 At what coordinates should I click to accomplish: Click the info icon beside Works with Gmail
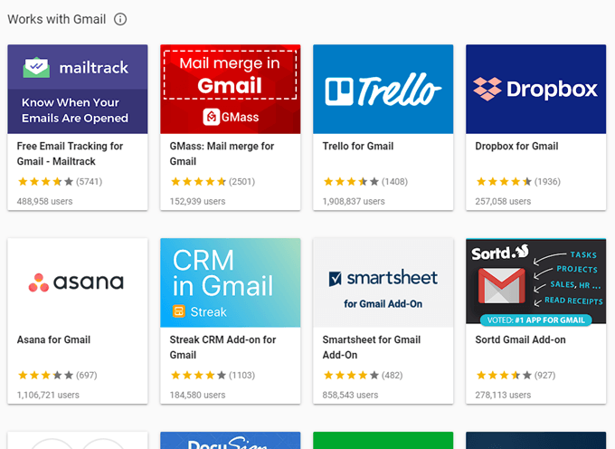point(120,19)
